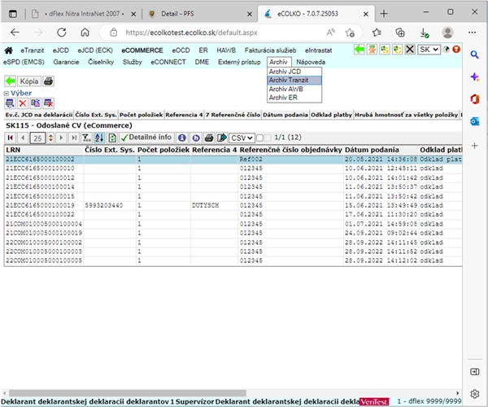This screenshot has height=407, width=488.
Task: Open the CSV export format dropdown
Action: [242, 138]
